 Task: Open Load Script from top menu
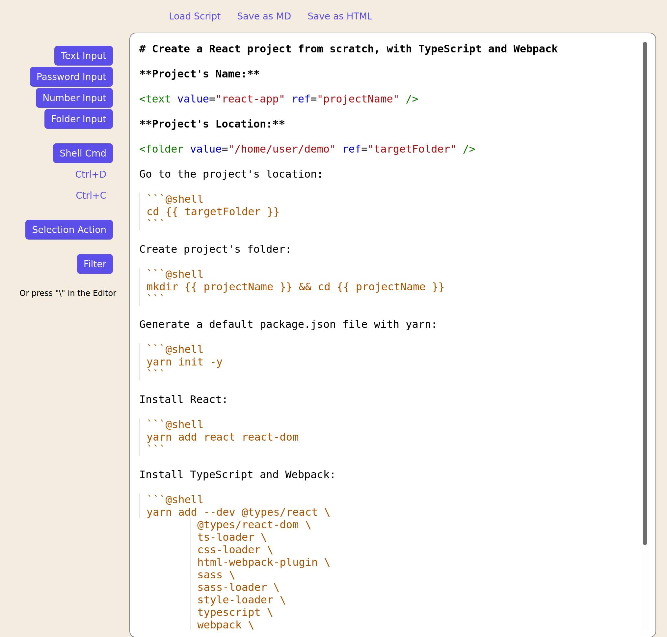pos(195,16)
